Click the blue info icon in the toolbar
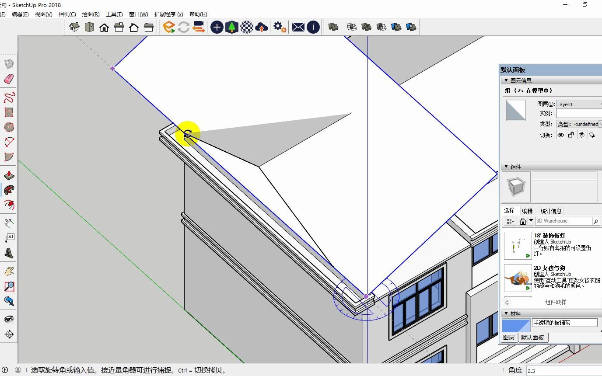The image size is (602, 376). pyautogui.click(x=313, y=27)
